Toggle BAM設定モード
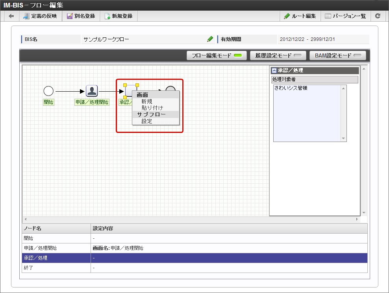 [x=338, y=55]
